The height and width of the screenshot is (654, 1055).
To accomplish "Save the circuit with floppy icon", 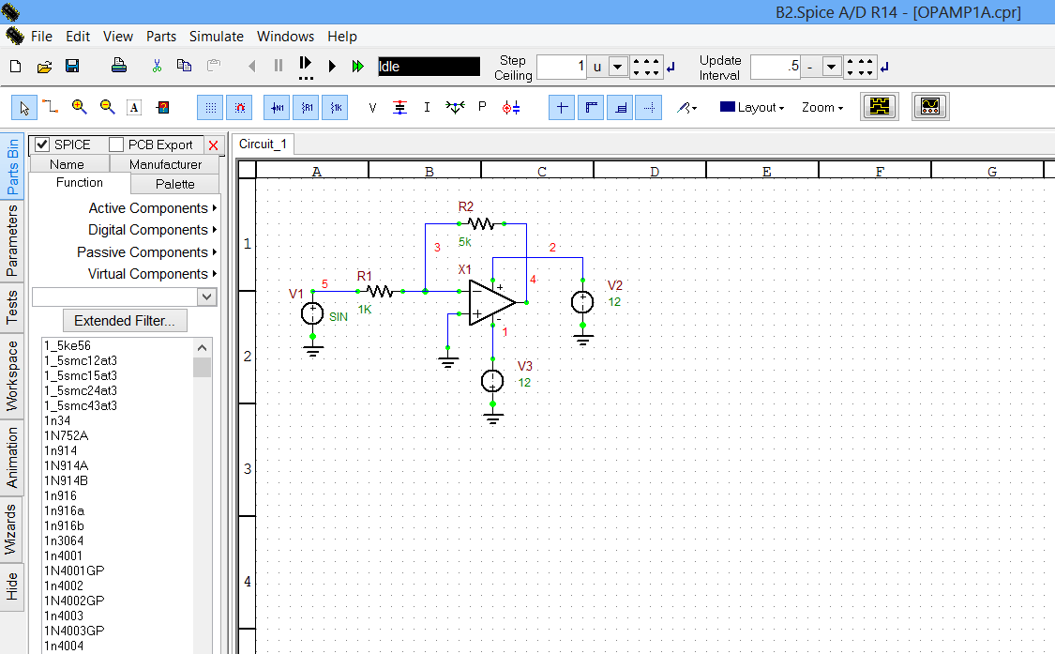I will 72,67.
